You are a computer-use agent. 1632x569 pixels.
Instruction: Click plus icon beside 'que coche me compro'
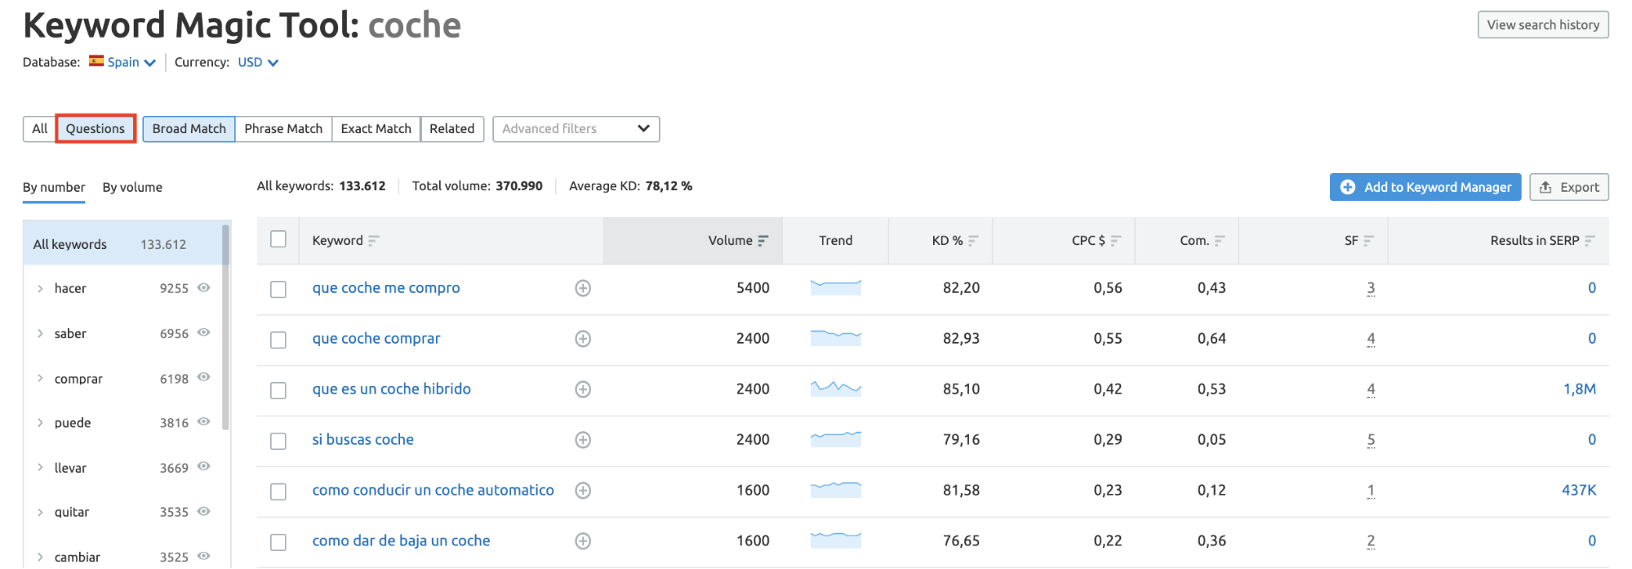click(x=582, y=288)
